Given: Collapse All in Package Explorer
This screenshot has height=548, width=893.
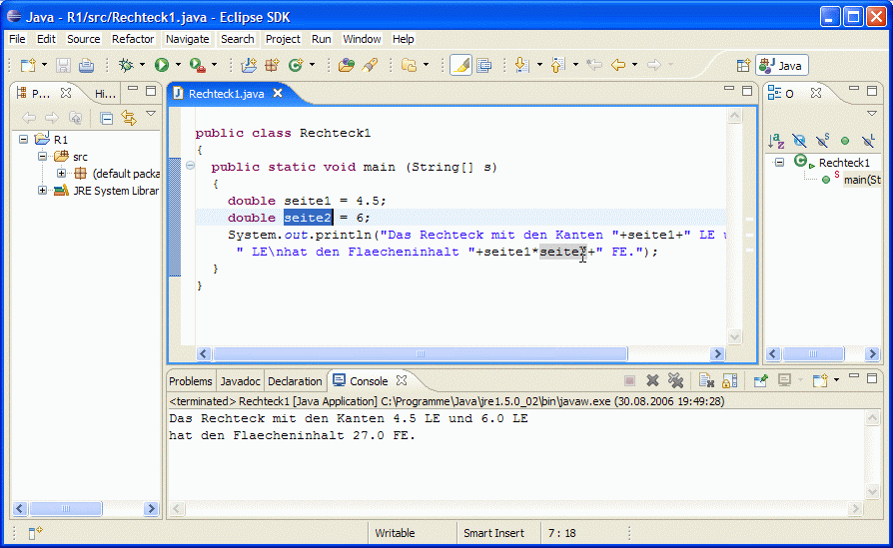Looking at the screenshot, I should [x=106, y=118].
